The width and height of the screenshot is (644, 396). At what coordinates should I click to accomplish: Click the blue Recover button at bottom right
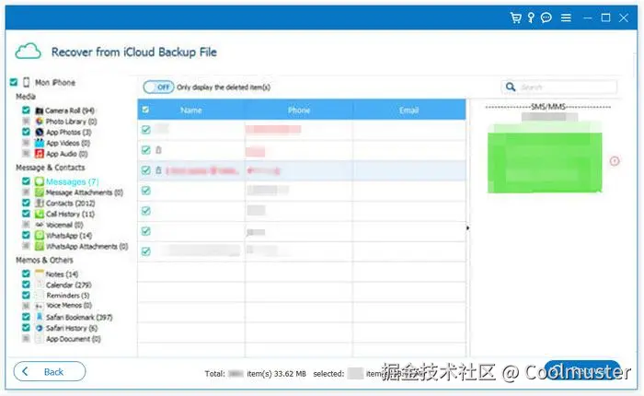[582, 370]
